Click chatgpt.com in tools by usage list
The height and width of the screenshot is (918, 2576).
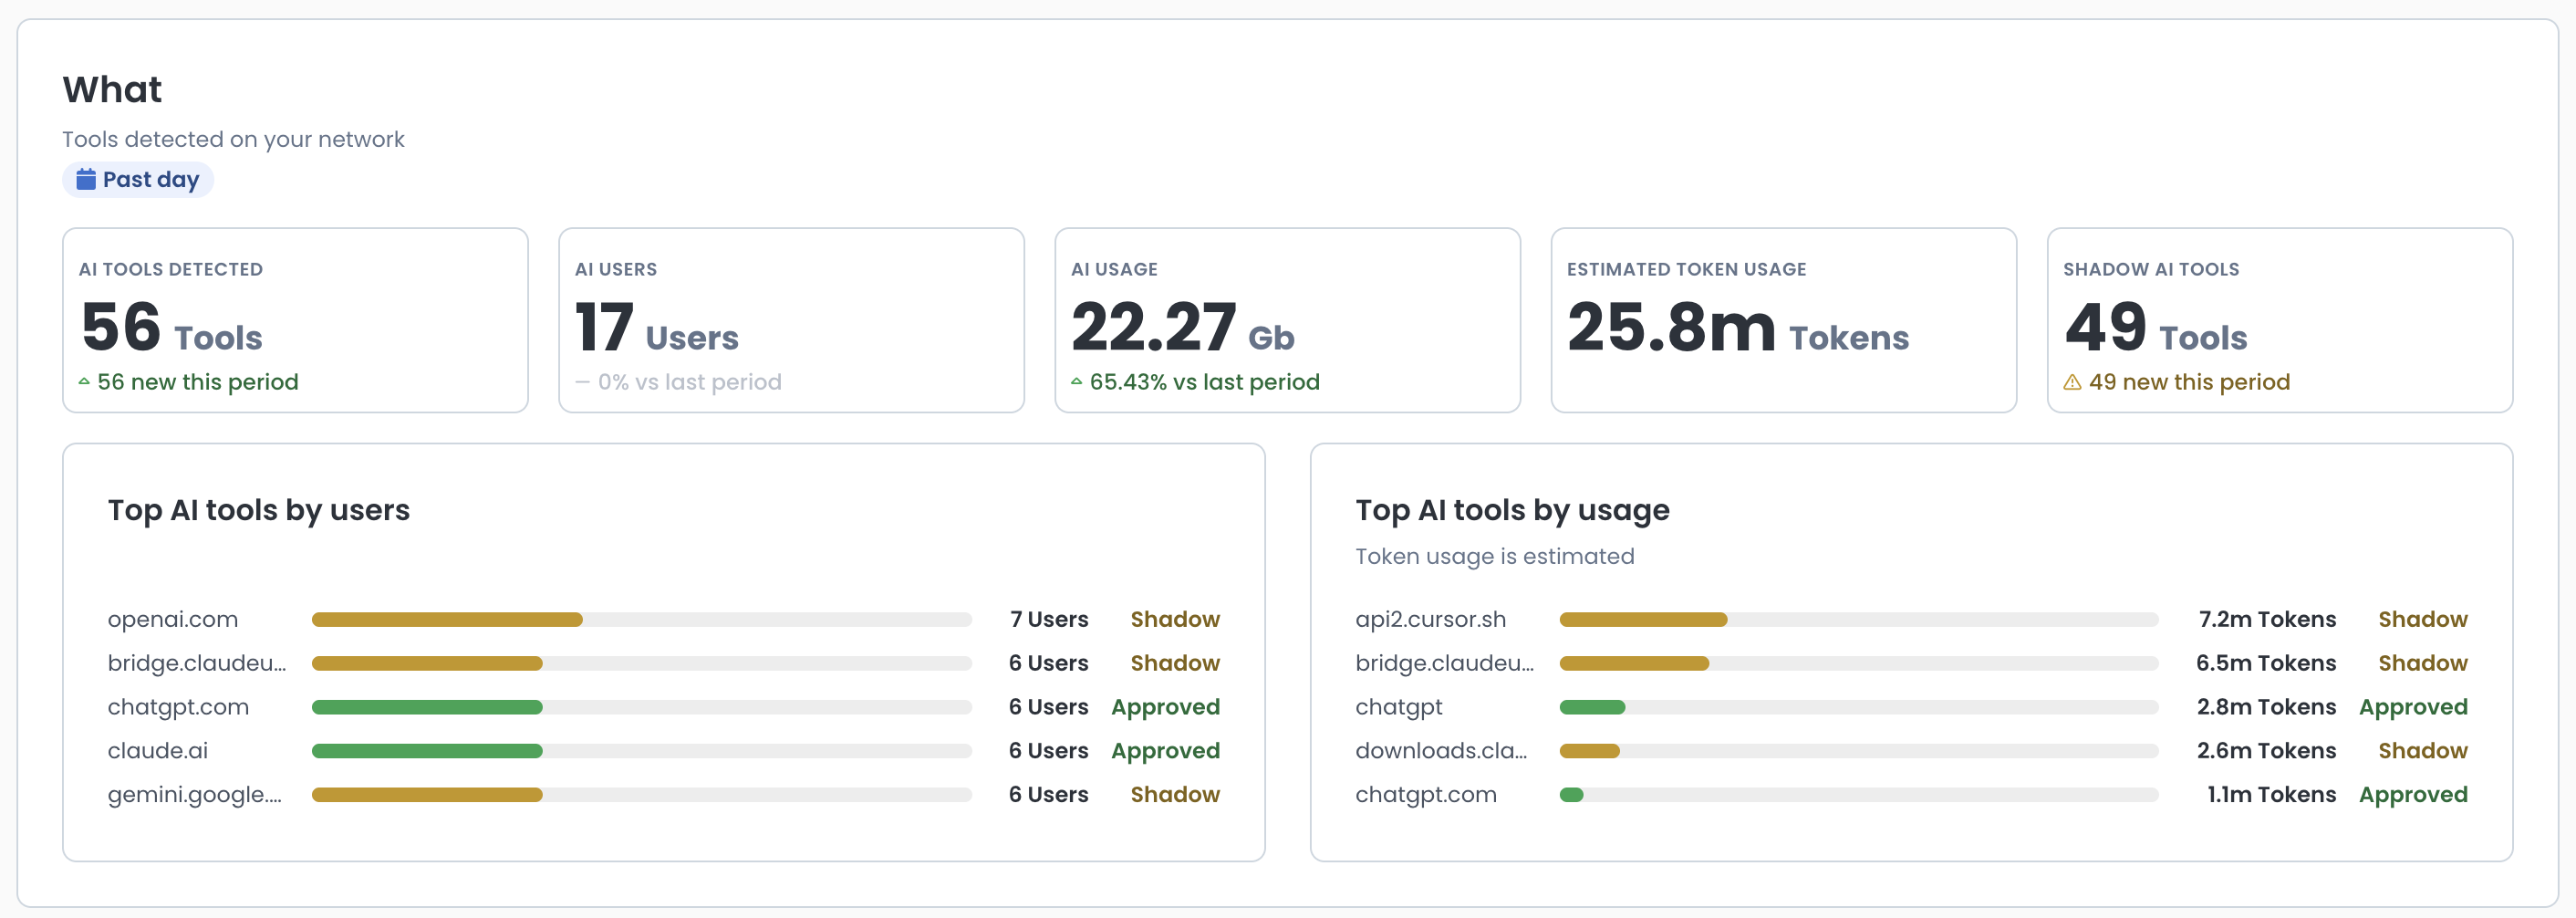[x=1426, y=795]
